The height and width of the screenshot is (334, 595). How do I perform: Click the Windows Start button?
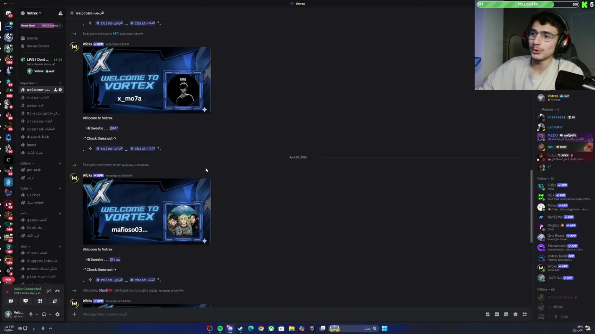pos(384,328)
